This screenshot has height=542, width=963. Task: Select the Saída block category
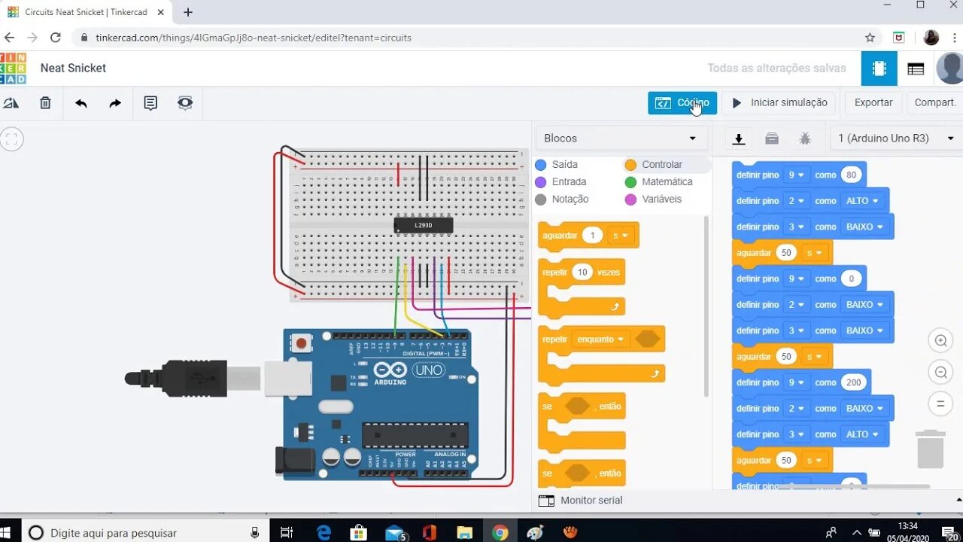pos(557,165)
